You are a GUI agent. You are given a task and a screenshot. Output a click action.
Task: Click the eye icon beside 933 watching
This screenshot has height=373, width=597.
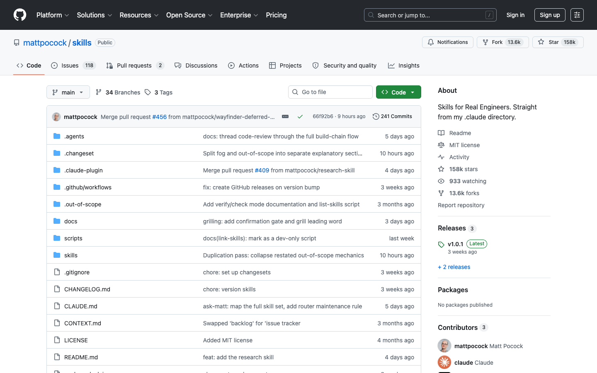441,181
